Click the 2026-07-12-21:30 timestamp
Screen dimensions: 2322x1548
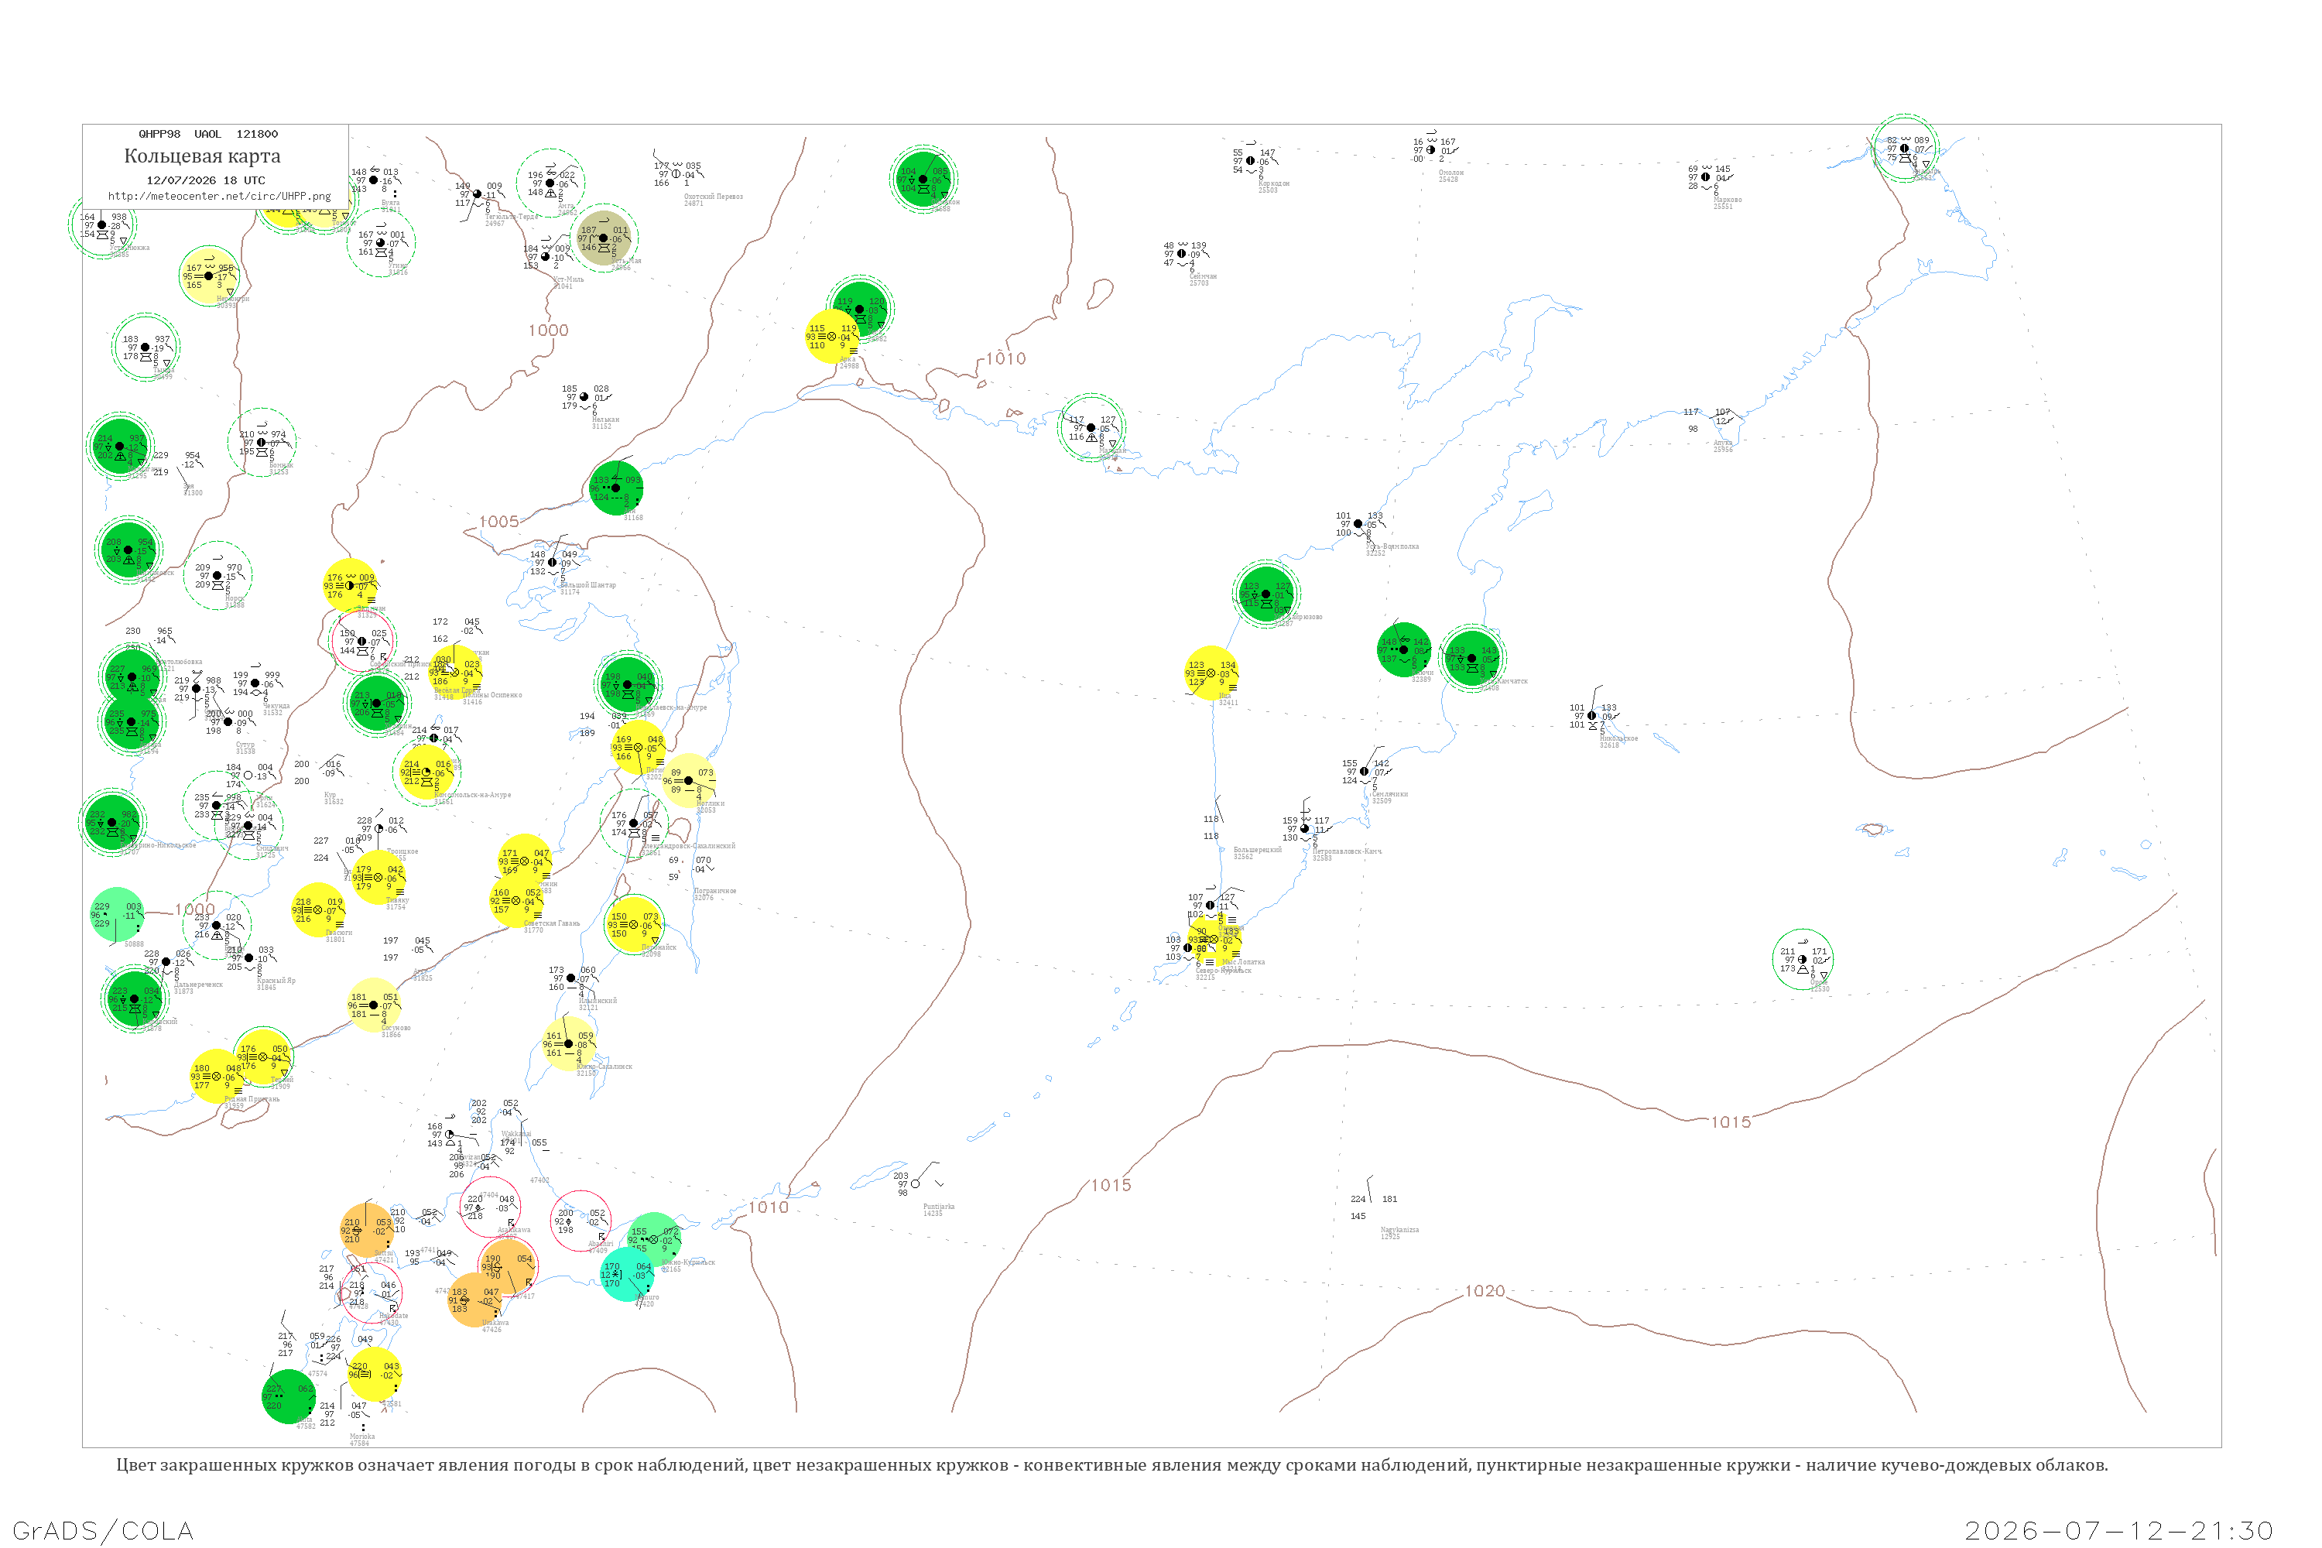2120,1530
